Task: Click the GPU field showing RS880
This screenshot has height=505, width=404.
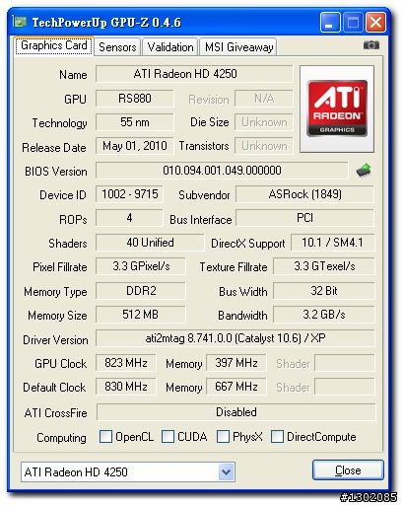Action: [x=135, y=99]
